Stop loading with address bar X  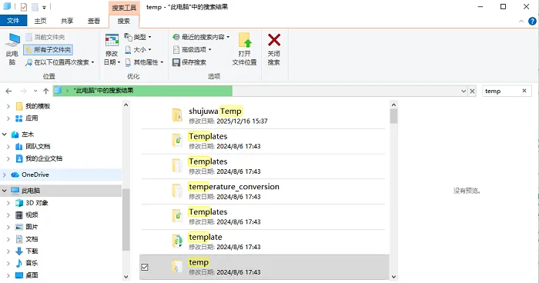click(x=472, y=91)
